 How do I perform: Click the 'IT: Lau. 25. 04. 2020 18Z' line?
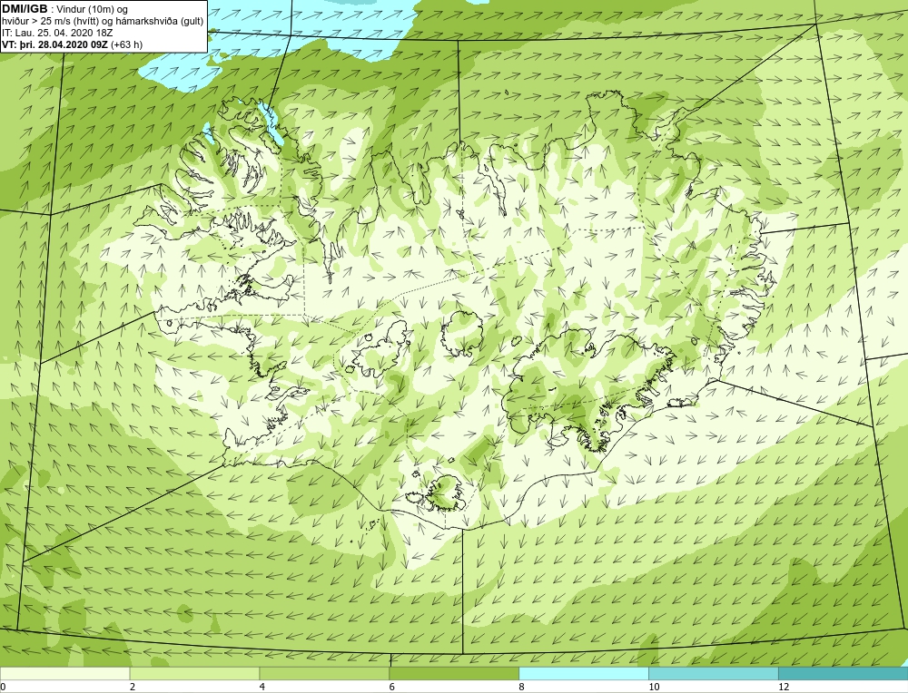pyautogui.click(x=57, y=33)
